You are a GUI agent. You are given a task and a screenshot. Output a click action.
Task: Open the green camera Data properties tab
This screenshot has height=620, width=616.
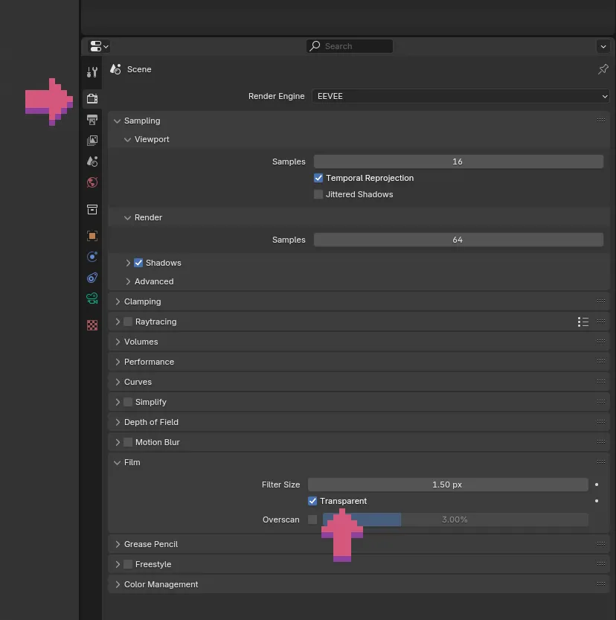tap(92, 298)
